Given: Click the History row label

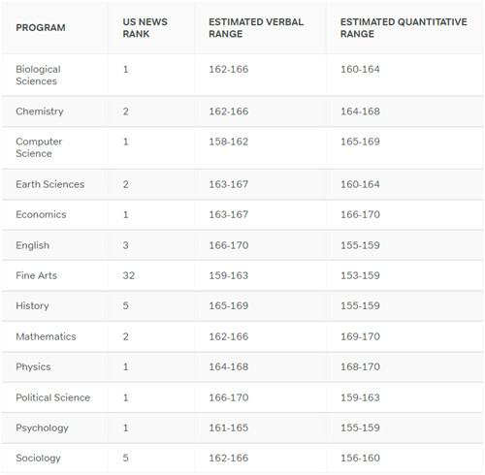Looking at the screenshot, I should coord(32,305).
